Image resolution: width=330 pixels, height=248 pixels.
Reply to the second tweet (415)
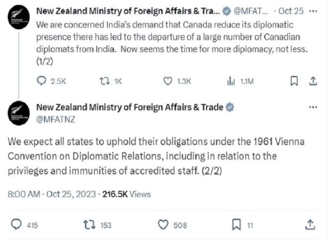click(16, 224)
